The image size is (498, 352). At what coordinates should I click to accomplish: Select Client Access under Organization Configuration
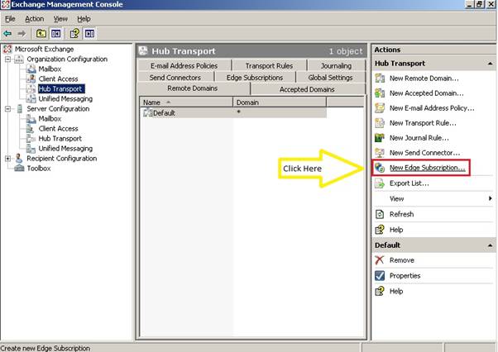pos(58,78)
